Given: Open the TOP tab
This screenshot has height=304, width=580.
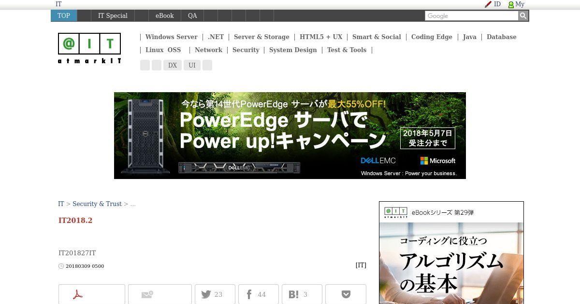Looking at the screenshot, I should click(64, 15).
